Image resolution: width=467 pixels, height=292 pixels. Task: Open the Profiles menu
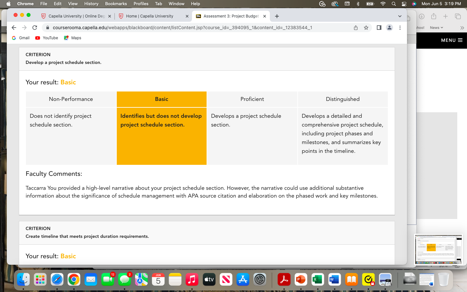click(141, 4)
